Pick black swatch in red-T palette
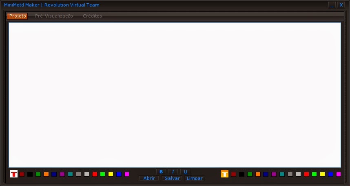 (x=30, y=174)
